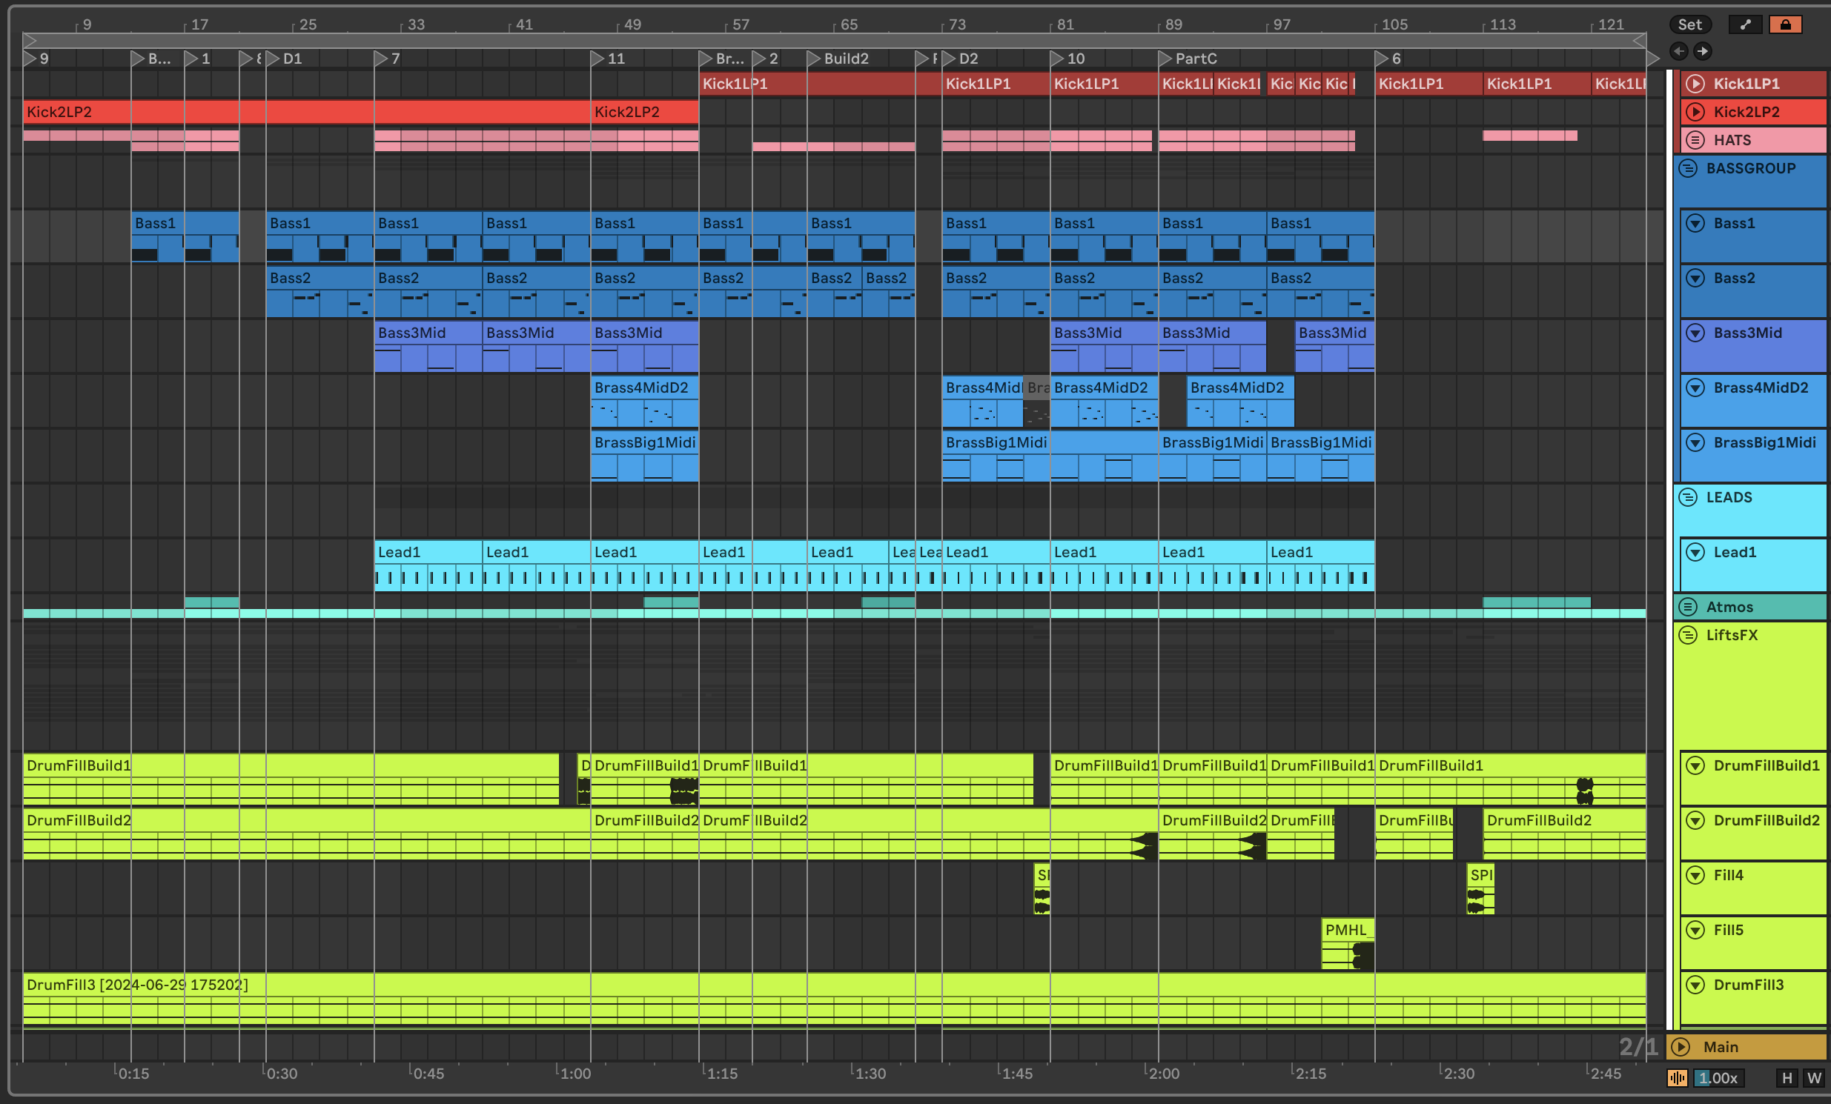Toggle the automation mode button

click(x=1746, y=24)
